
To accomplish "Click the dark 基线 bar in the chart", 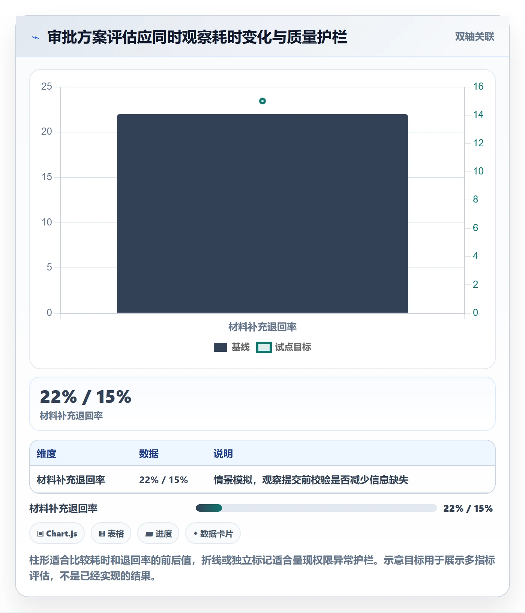I will [x=262, y=213].
